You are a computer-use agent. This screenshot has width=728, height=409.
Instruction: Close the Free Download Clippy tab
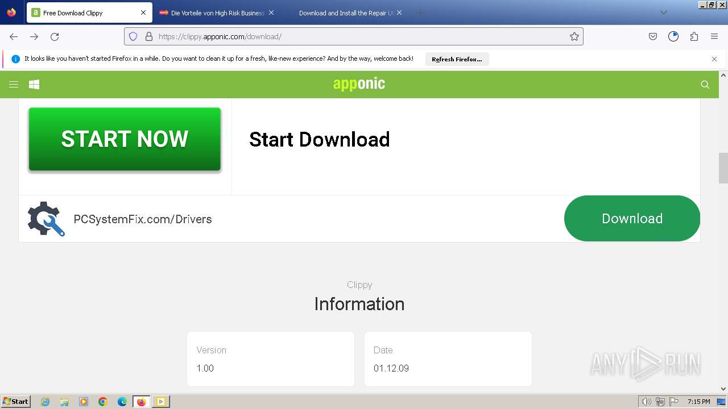point(143,12)
